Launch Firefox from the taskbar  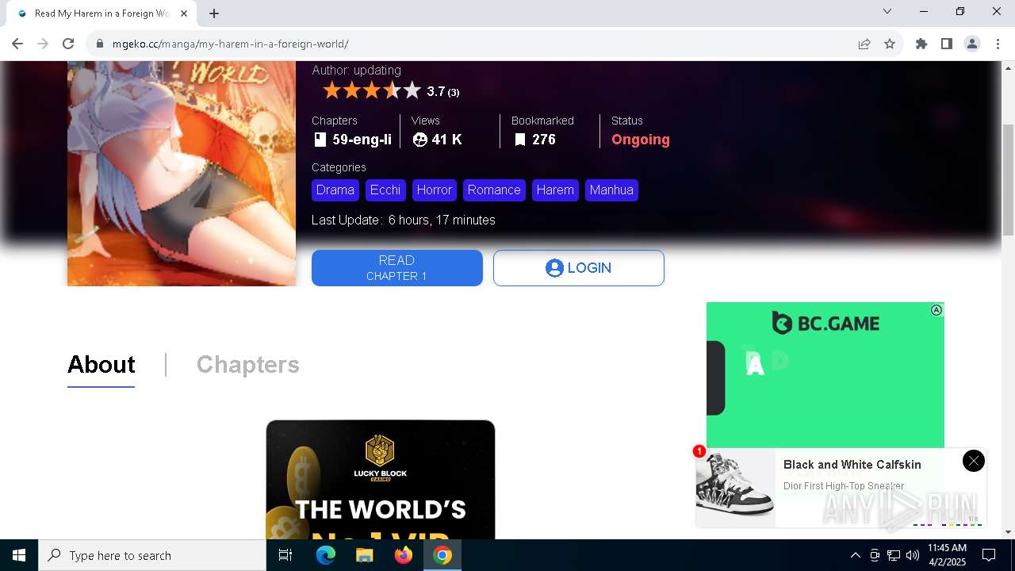pos(404,555)
